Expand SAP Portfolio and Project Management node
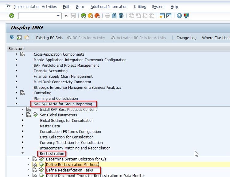Screen dimensions: 230x177 pyautogui.click(x=16, y=65)
